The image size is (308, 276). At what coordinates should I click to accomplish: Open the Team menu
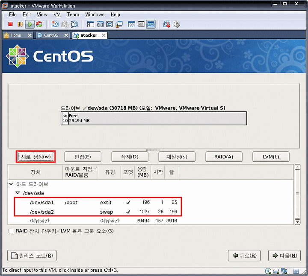coord(73,15)
